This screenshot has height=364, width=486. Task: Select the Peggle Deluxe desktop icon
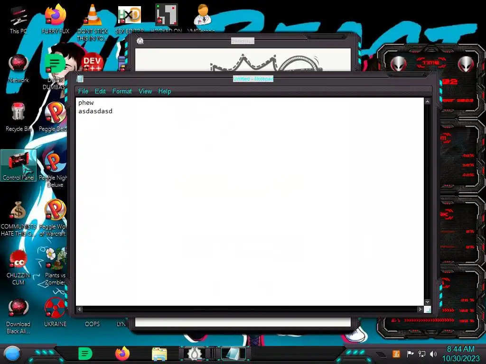[x=55, y=117]
